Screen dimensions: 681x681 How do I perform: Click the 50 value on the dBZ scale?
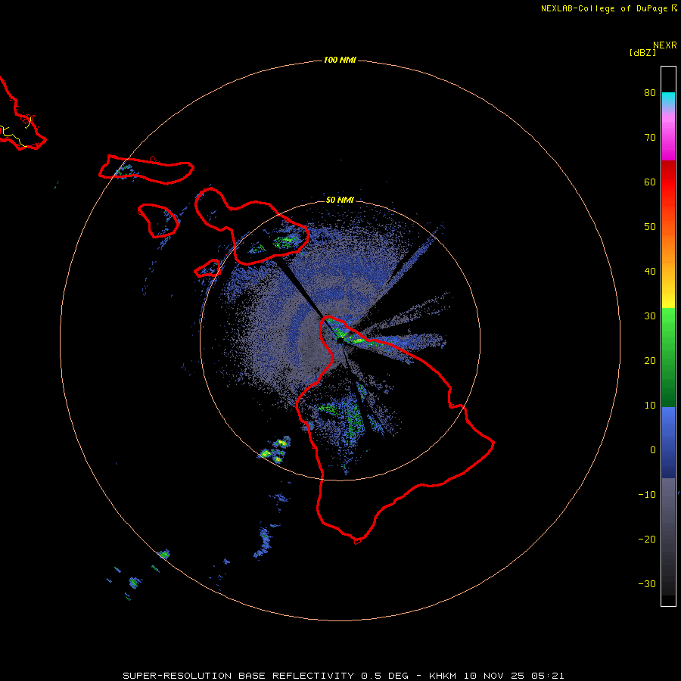[x=650, y=227]
